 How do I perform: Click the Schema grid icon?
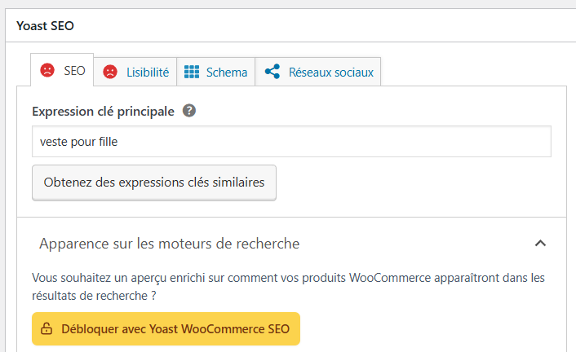click(192, 72)
